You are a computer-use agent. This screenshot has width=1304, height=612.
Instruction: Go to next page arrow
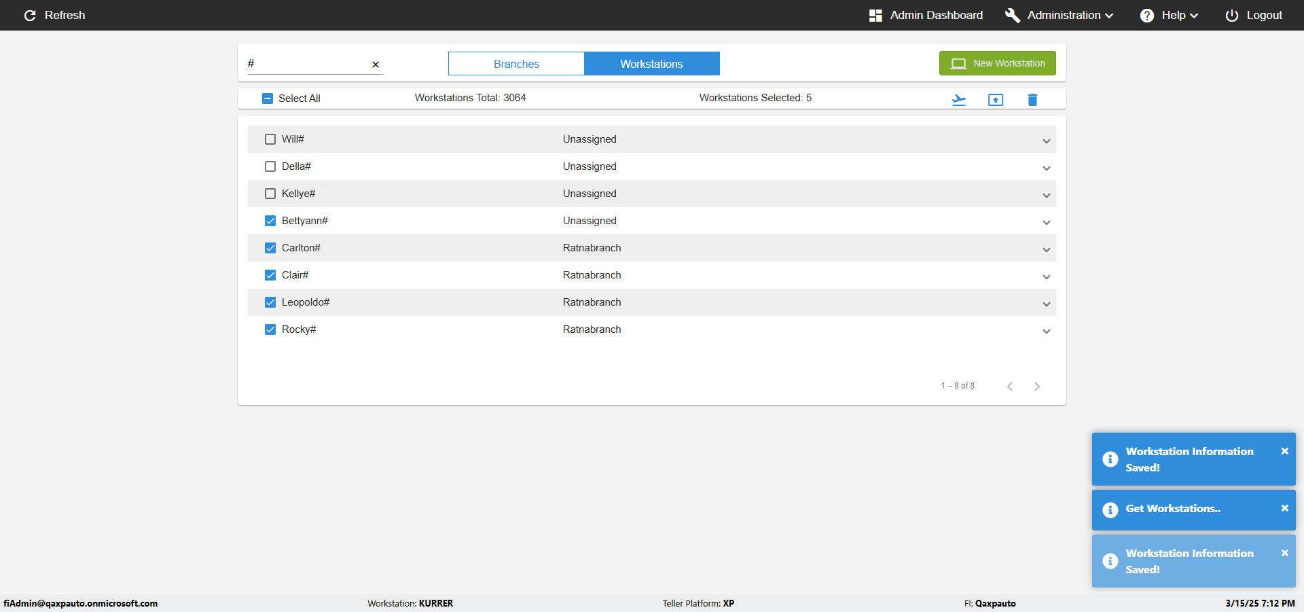pos(1037,386)
